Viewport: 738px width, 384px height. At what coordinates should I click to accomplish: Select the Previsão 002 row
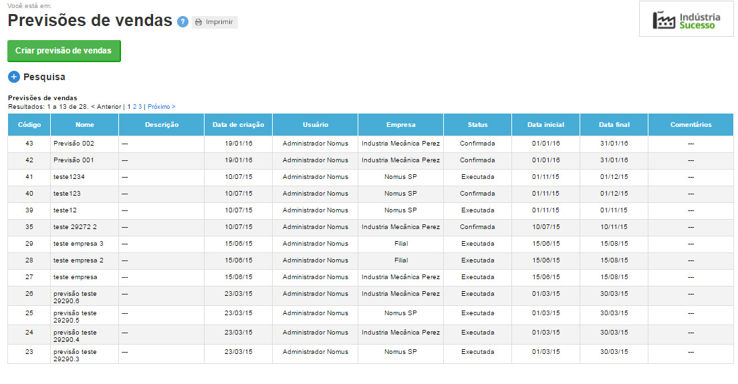(74, 144)
